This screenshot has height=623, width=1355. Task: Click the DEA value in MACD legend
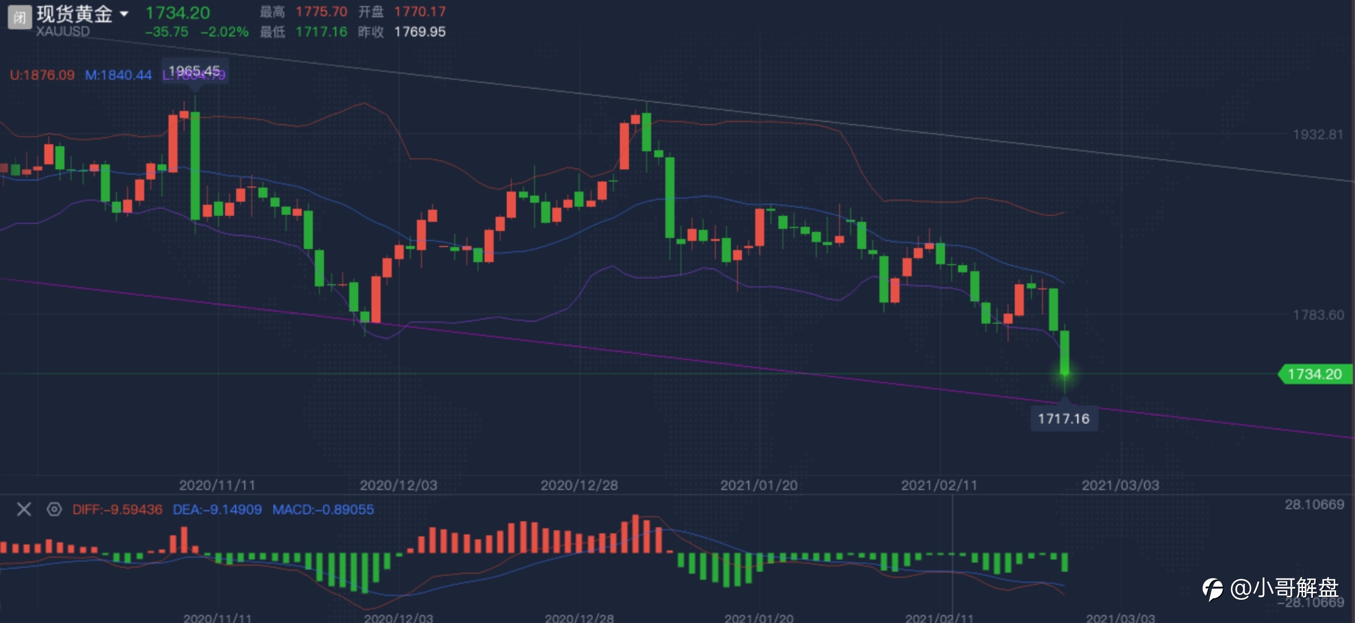(x=217, y=509)
